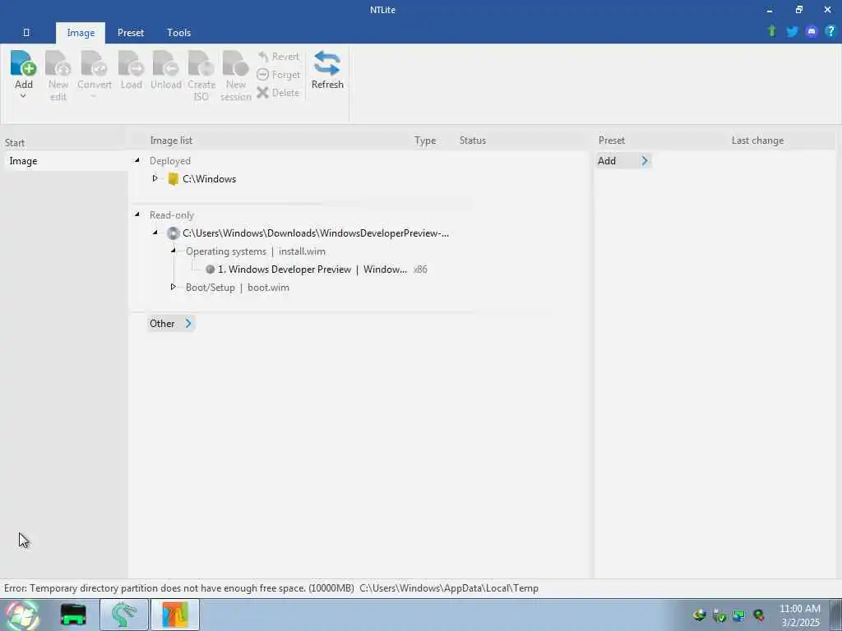The image size is (842, 631).
Task: Open the Discord link icon
Action: tap(812, 32)
